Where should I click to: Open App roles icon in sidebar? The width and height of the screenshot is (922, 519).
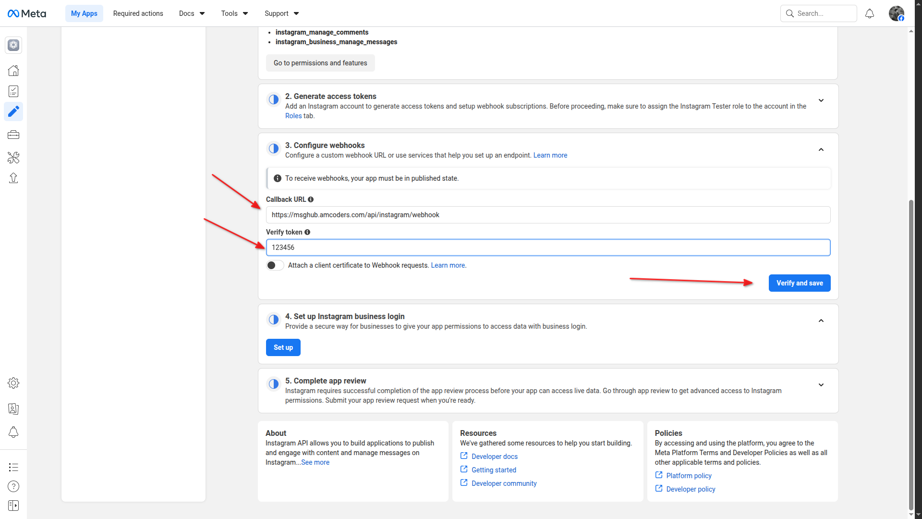[x=13, y=409]
